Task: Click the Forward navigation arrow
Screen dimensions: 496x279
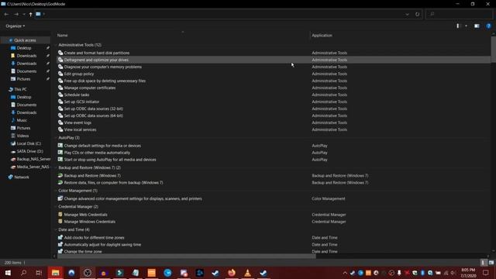Action: click(16, 14)
